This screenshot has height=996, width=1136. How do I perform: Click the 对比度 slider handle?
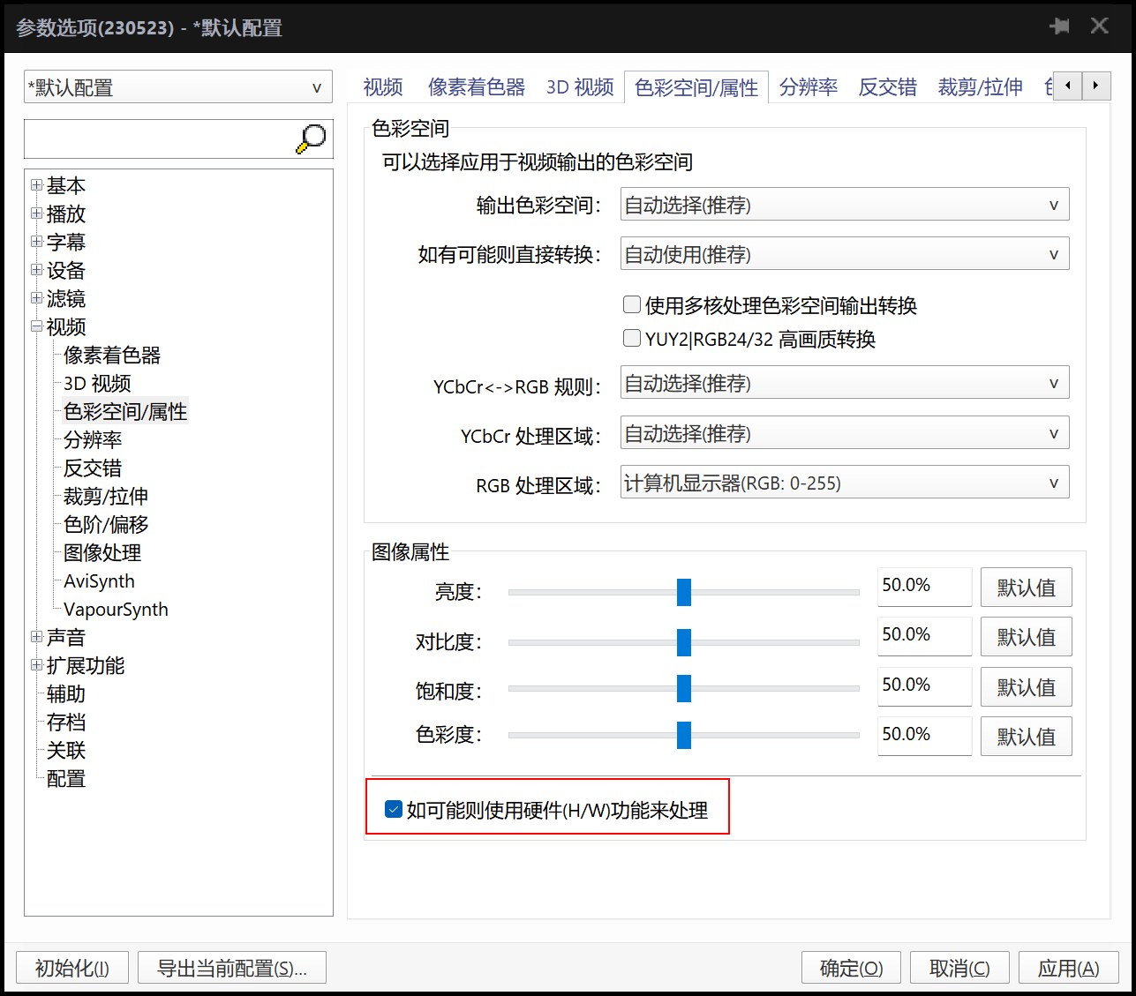[683, 642]
